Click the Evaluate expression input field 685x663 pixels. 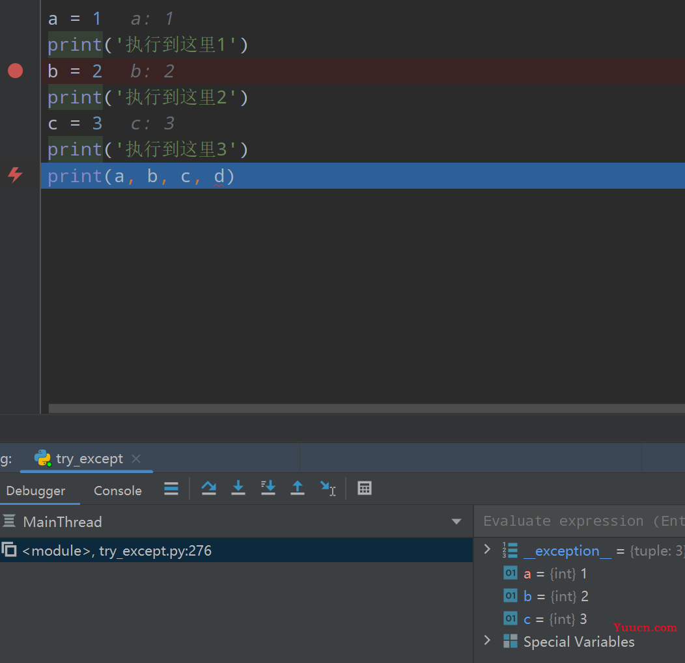tap(580, 521)
